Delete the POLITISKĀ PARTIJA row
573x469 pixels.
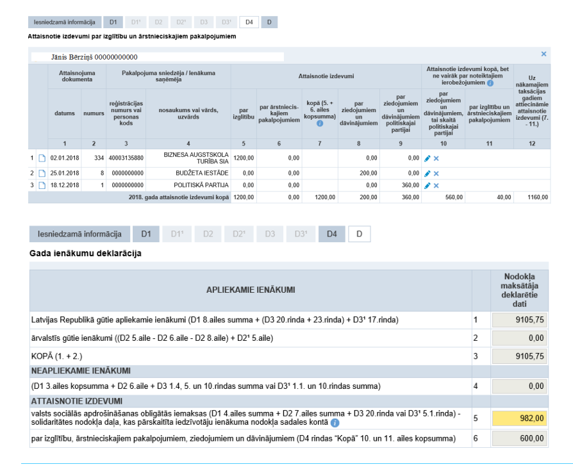(x=436, y=186)
